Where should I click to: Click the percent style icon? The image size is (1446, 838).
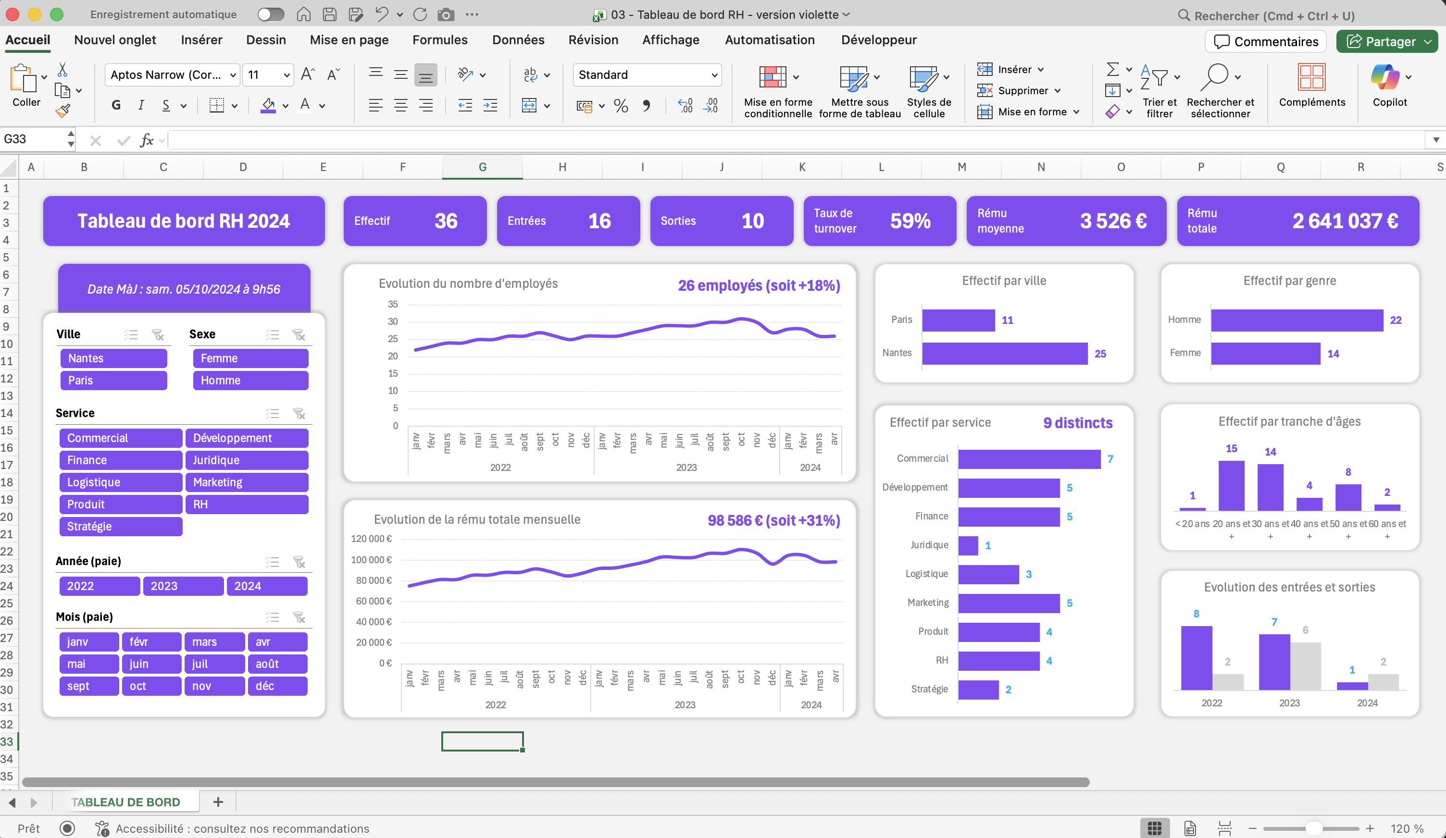pyautogui.click(x=620, y=106)
